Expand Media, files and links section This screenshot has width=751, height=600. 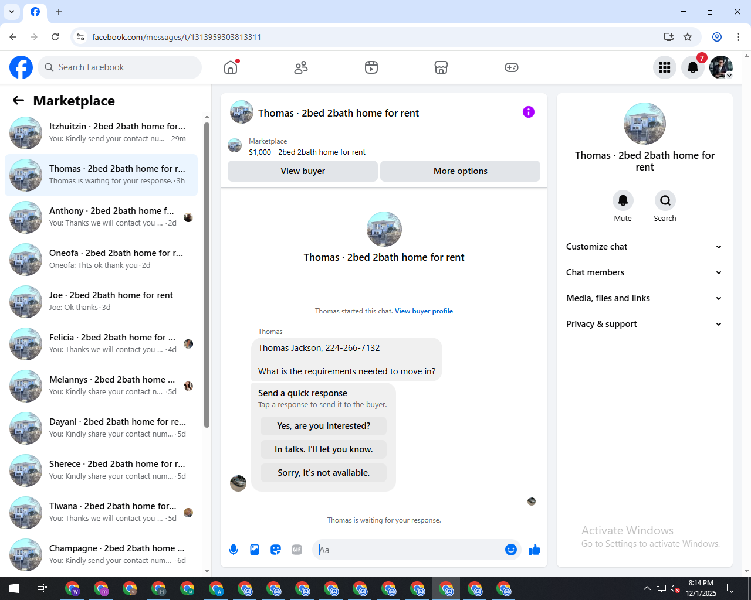[644, 298]
